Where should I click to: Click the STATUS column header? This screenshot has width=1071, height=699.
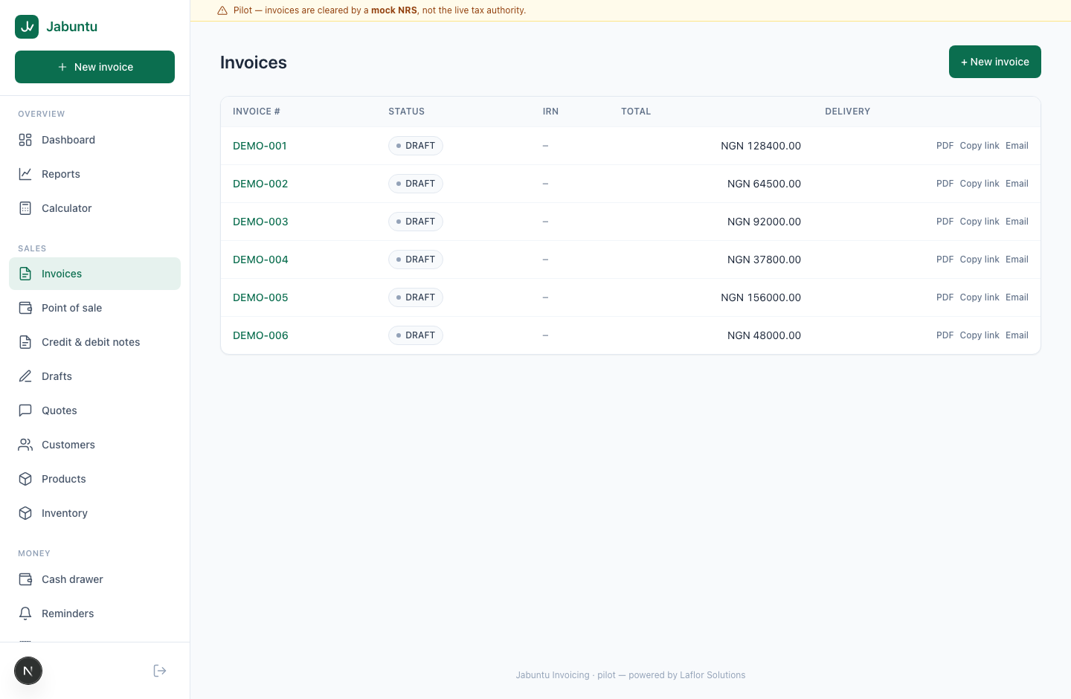tap(406, 112)
